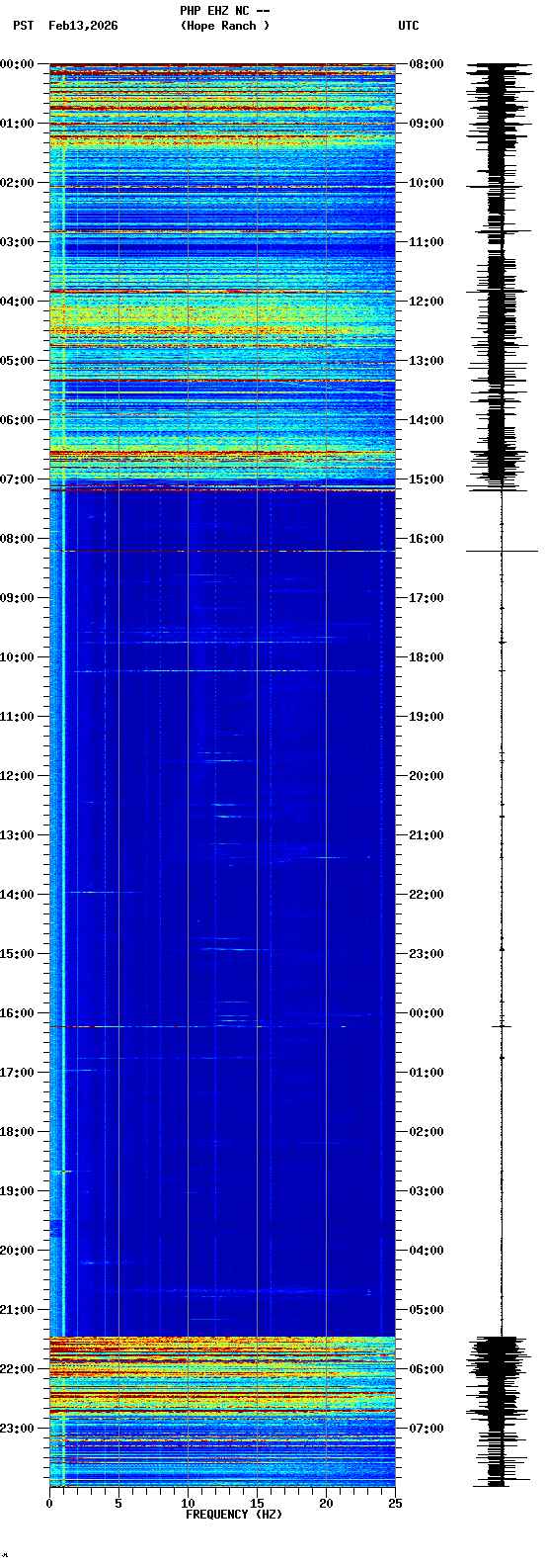
Task: Click the UTC 06:00 time label
Action: tap(427, 1369)
